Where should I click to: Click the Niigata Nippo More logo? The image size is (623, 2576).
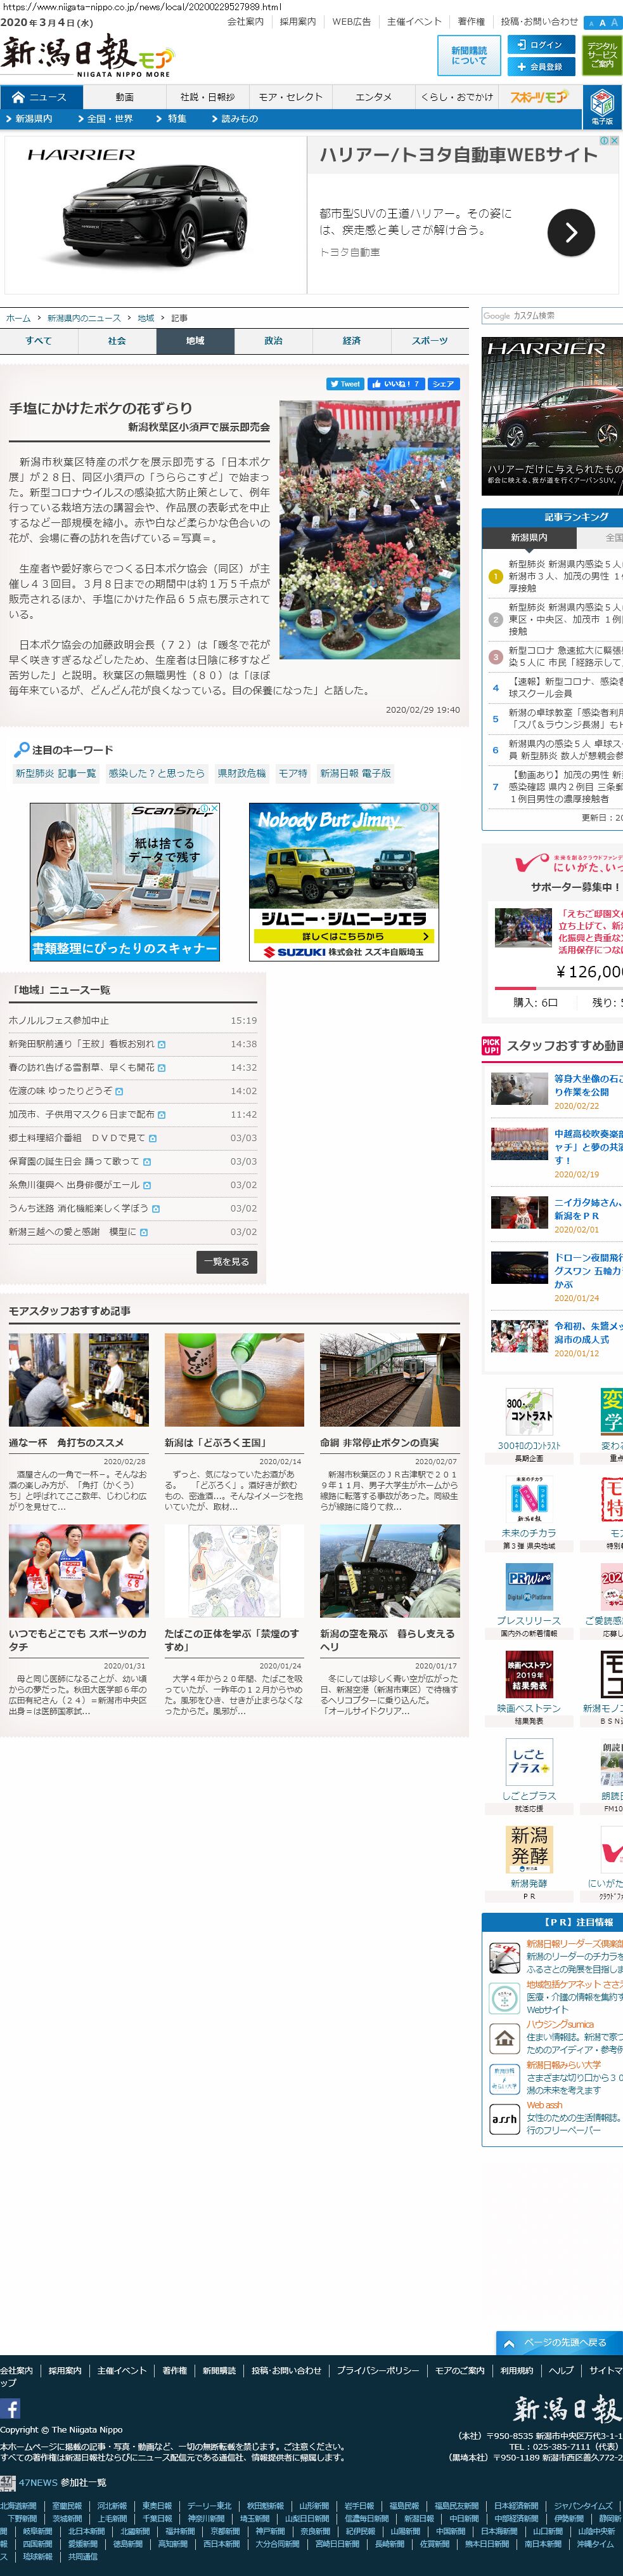[x=87, y=56]
